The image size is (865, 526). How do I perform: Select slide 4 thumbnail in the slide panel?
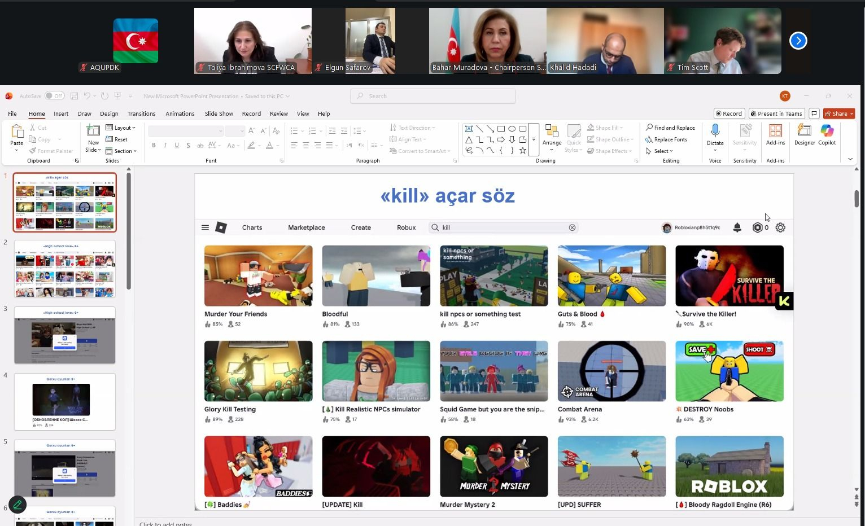(x=64, y=401)
